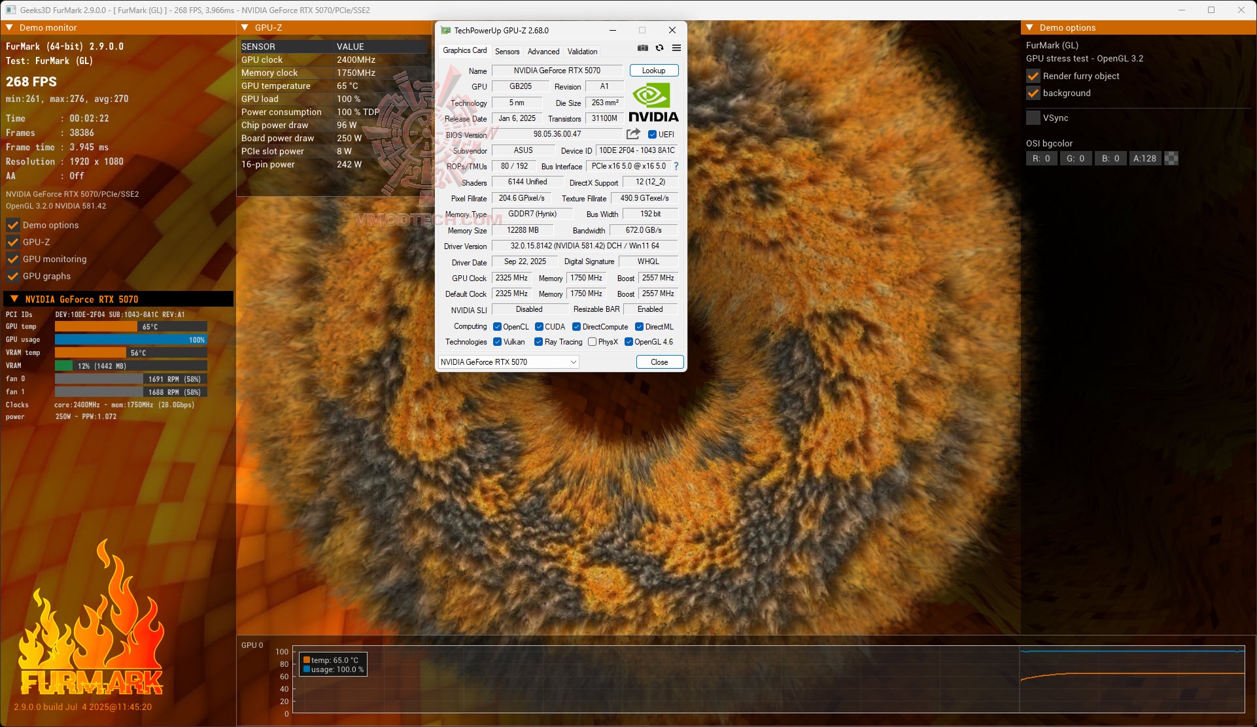
Task: Open the GPU-Z hamburger menu
Action: click(x=677, y=48)
